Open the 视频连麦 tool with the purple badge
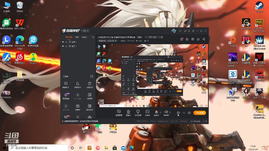 click(x=66, y=96)
